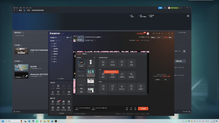This screenshot has height=123, width=219.
Task: Click the microphone volume slider
Action: coord(83,108)
